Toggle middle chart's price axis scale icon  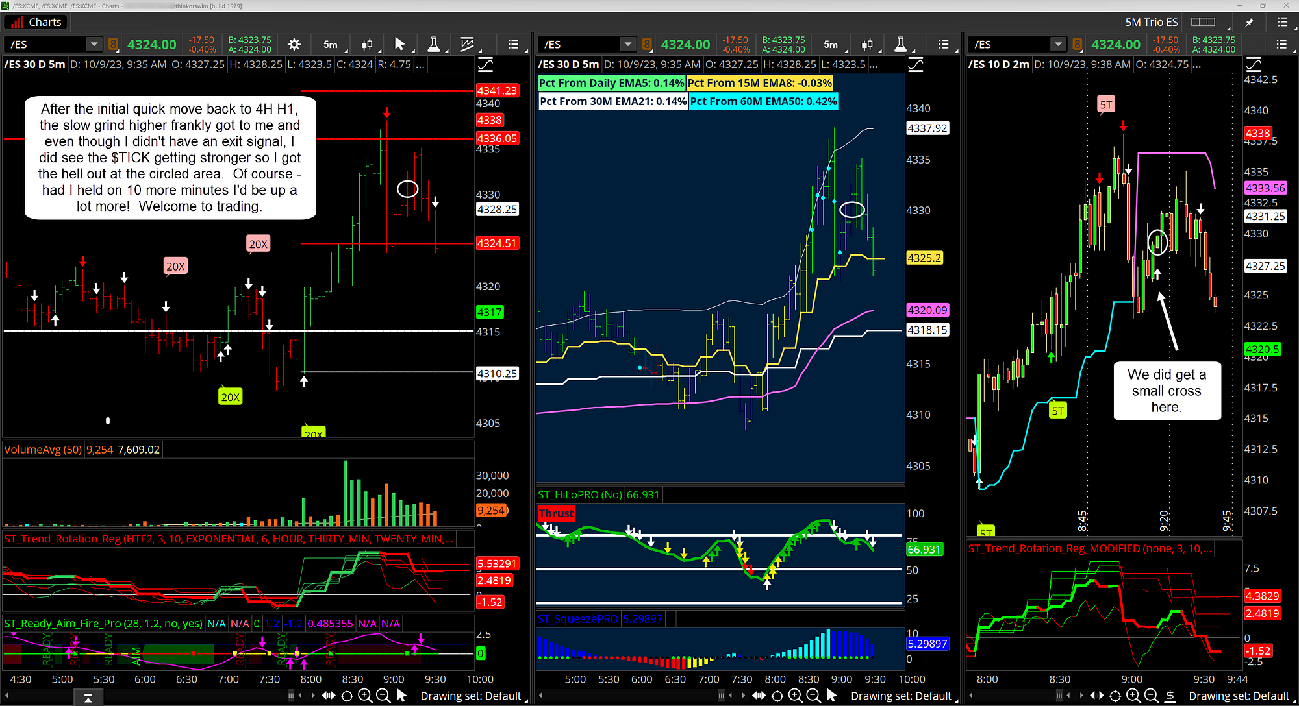pyautogui.click(x=916, y=65)
